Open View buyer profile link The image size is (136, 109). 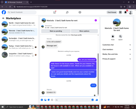click(76, 35)
